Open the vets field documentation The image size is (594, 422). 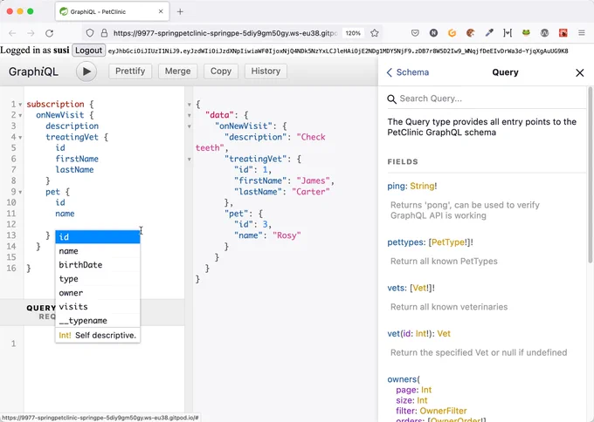pyautogui.click(x=396, y=288)
